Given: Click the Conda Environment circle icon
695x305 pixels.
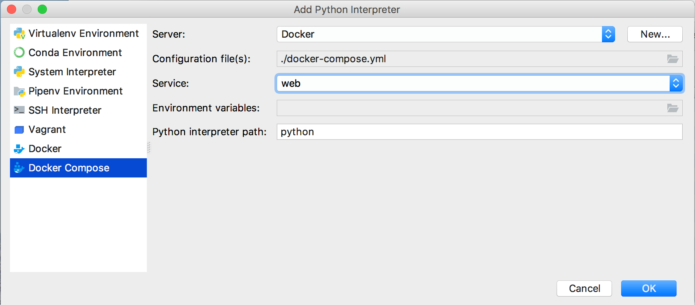Looking at the screenshot, I should (19, 52).
